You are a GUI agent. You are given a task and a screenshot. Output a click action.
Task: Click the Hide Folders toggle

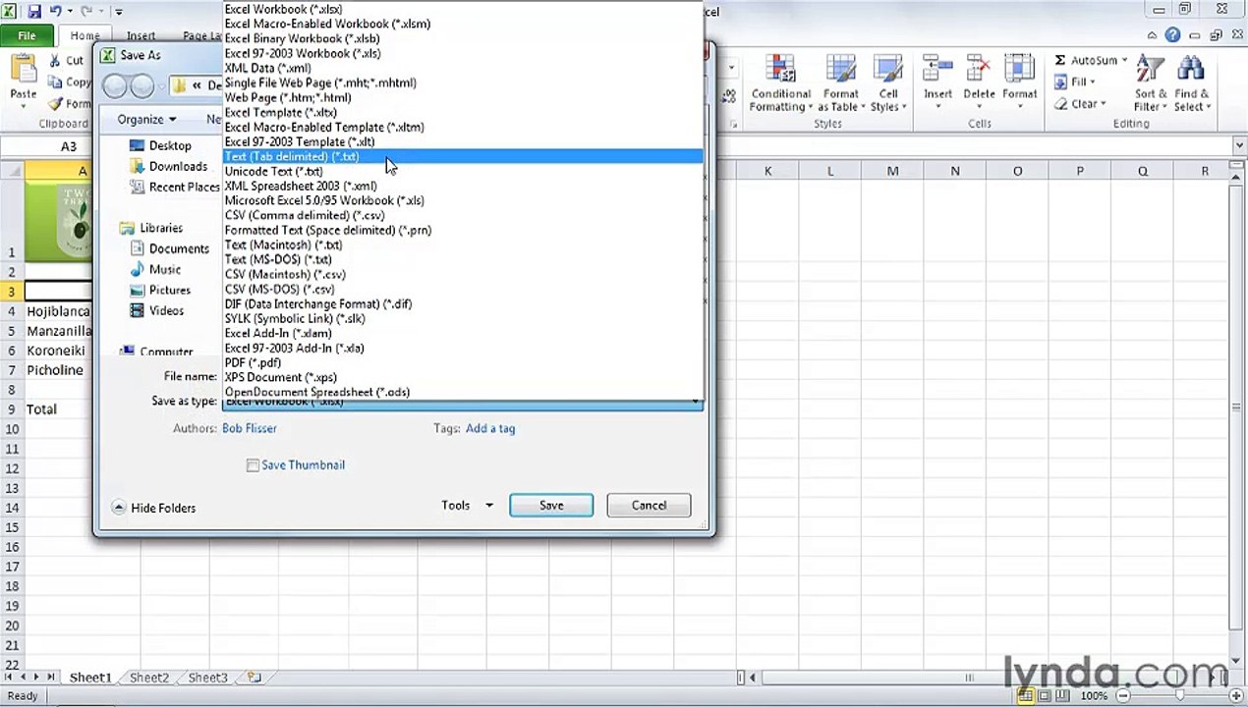pyautogui.click(x=153, y=508)
